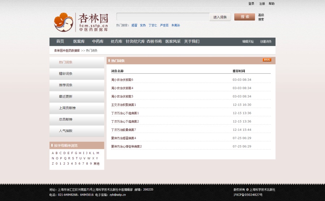Screen dimensions: 325x201
Task: Click the 词条名称 column header
Action: coord(117,71)
